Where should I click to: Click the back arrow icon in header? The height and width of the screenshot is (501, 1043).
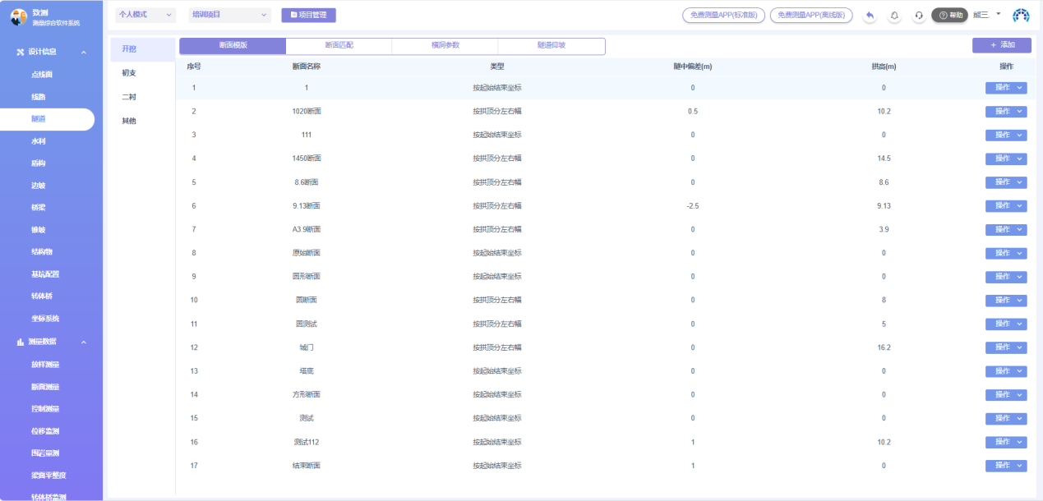[x=870, y=16]
